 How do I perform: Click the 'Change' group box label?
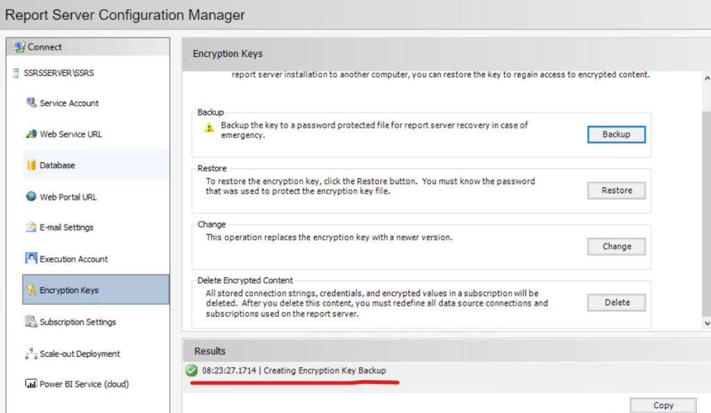click(x=211, y=225)
